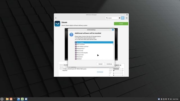180x101 pixels.
Task: Open the Files folder from the taskbar
Action: click(x=7, y=99)
